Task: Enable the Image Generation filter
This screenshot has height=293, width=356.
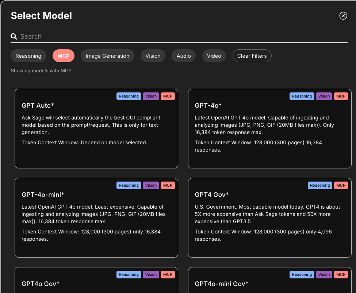Action: click(107, 56)
